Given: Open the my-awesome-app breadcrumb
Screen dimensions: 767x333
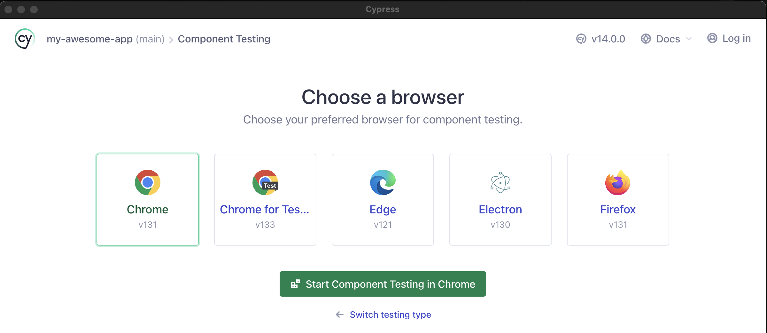Looking at the screenshot, I should coord(90,39).
